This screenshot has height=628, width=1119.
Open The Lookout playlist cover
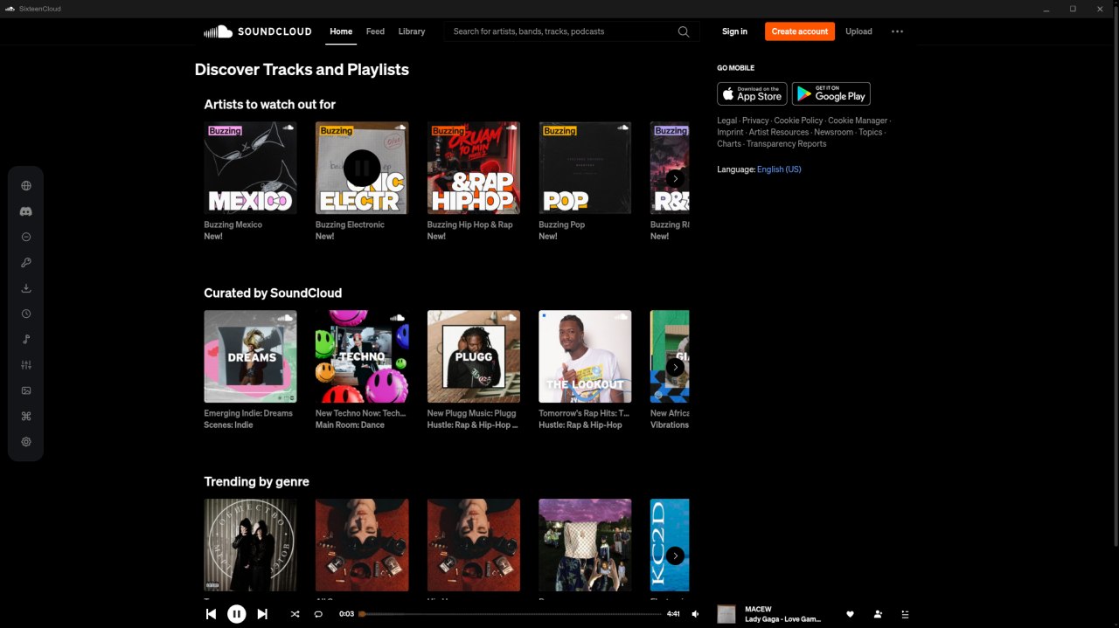(585, 356)
